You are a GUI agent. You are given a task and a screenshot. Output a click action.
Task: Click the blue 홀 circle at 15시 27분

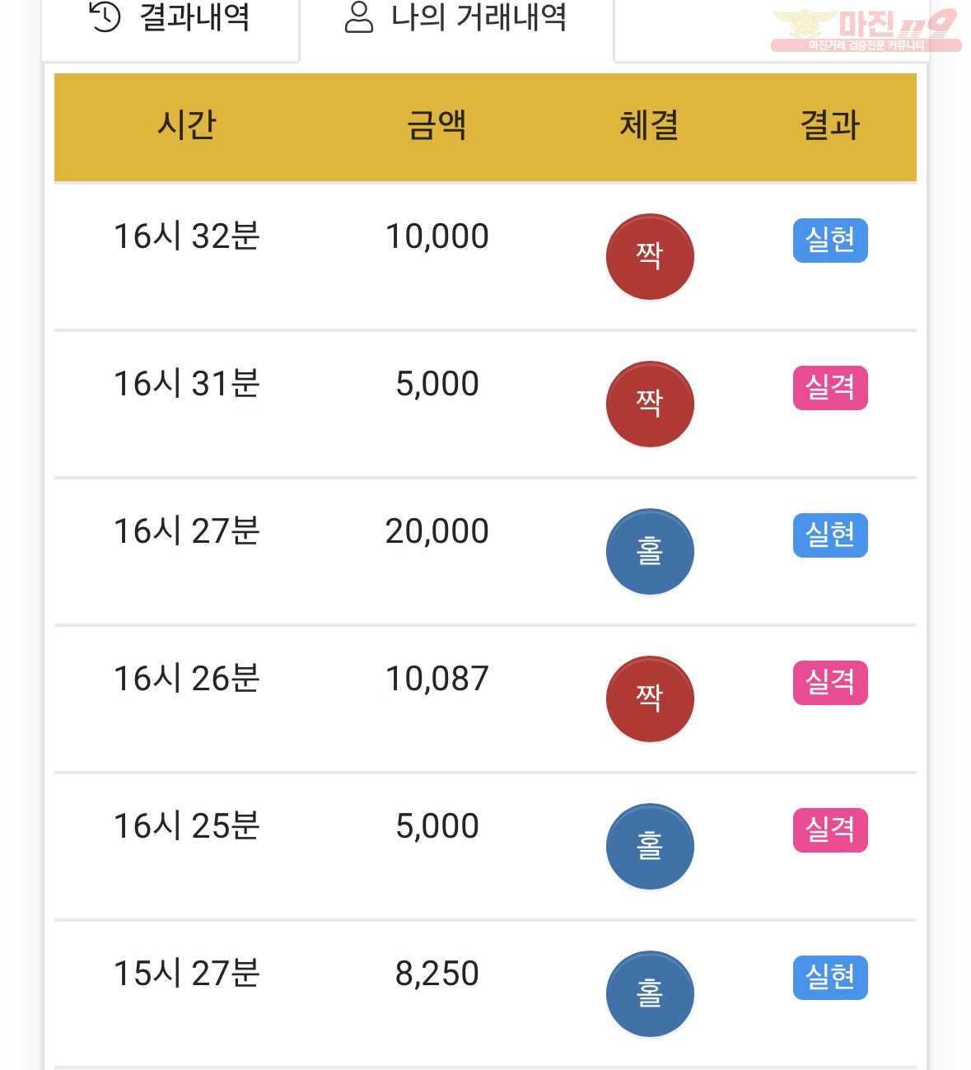(x=650, y=993)
